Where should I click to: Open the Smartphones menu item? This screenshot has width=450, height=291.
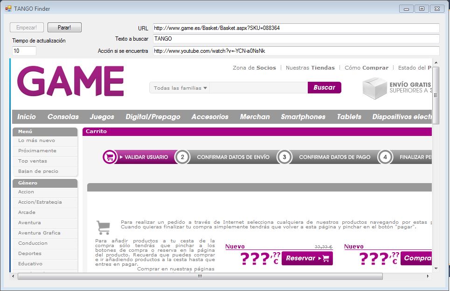(x=303, y=117)
